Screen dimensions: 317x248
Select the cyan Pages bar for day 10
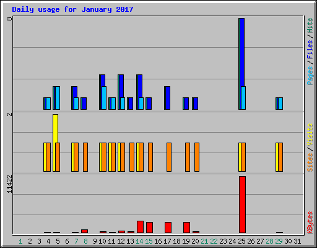click(x=104, y=98)
